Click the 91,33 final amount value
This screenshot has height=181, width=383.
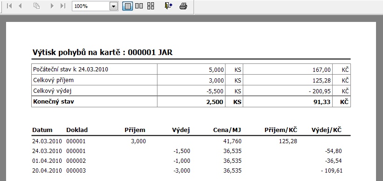tap(322, 102)
